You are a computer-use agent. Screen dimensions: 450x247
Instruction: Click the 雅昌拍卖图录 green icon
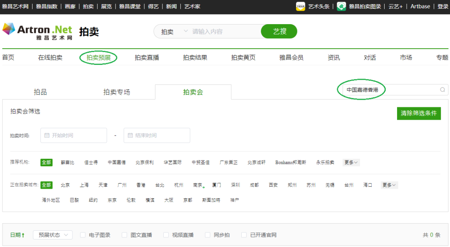[341, 6]
